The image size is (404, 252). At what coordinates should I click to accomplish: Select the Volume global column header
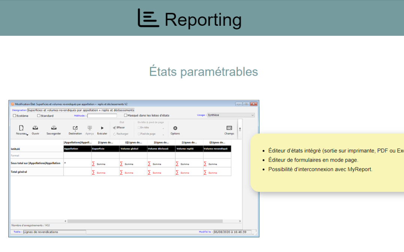tap(133, 149)
